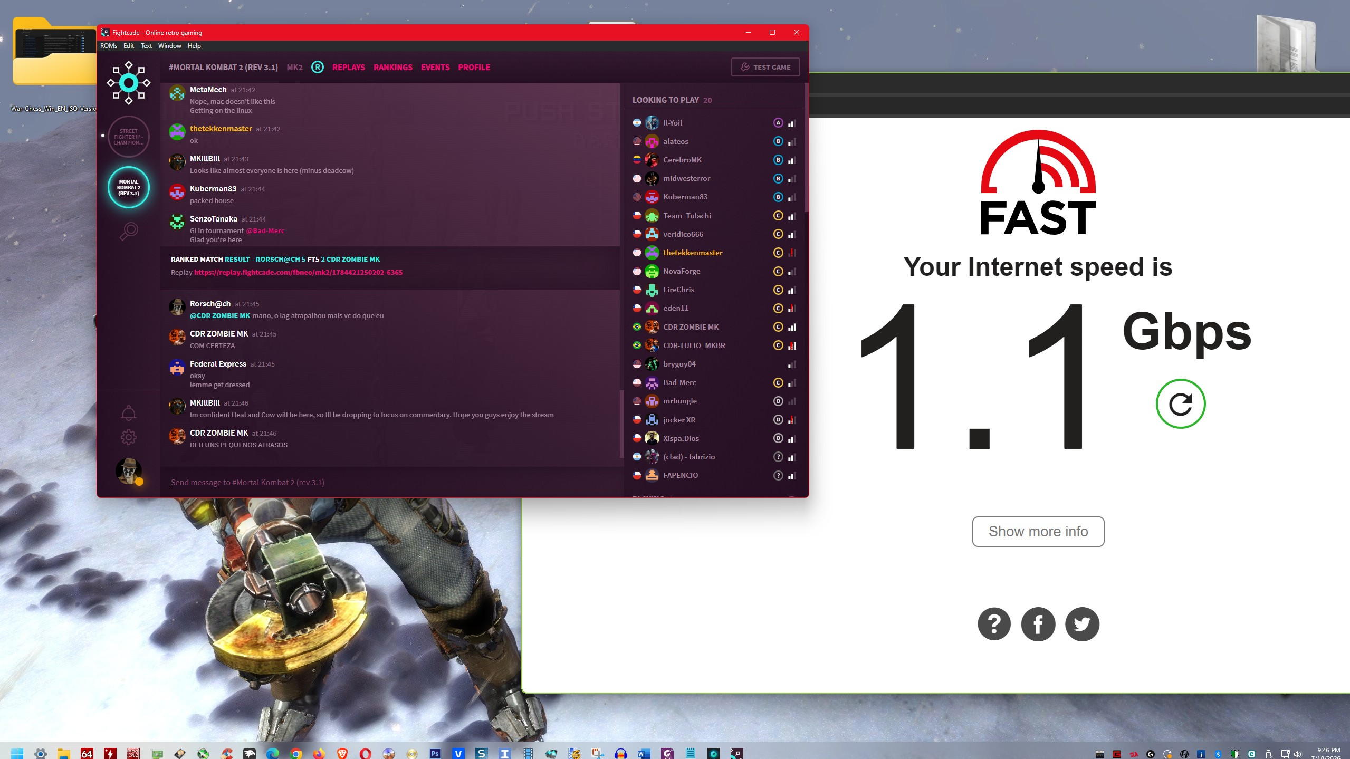Open the notifications bell in Fightcade sidebar
The width and height of the screenshot is (1350, 759).
(129, 413)
